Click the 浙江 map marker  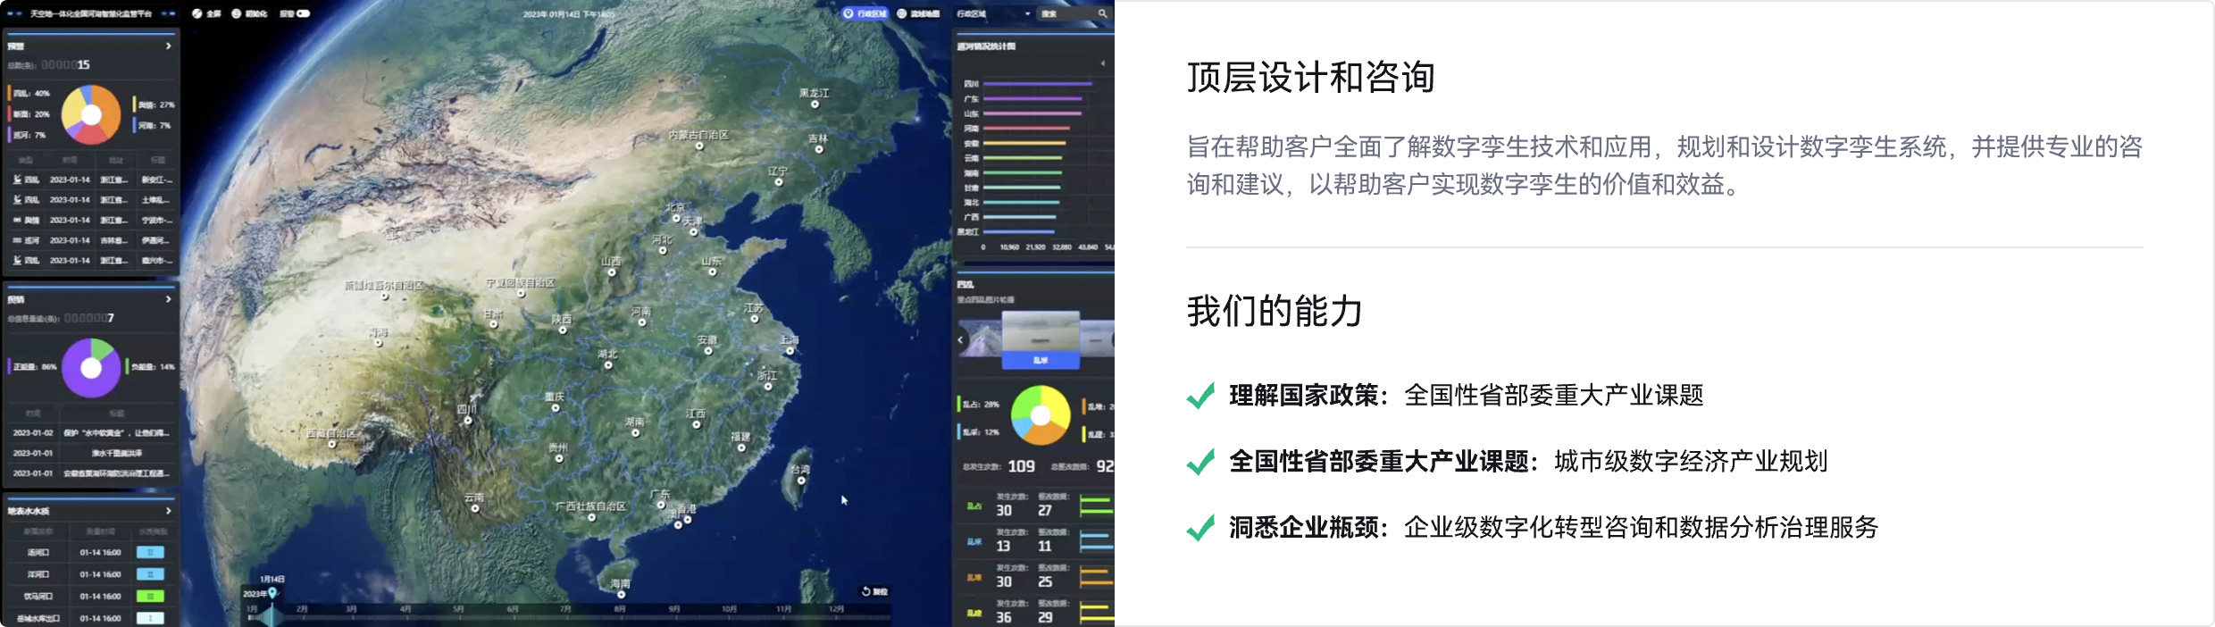tap(768, 386)
